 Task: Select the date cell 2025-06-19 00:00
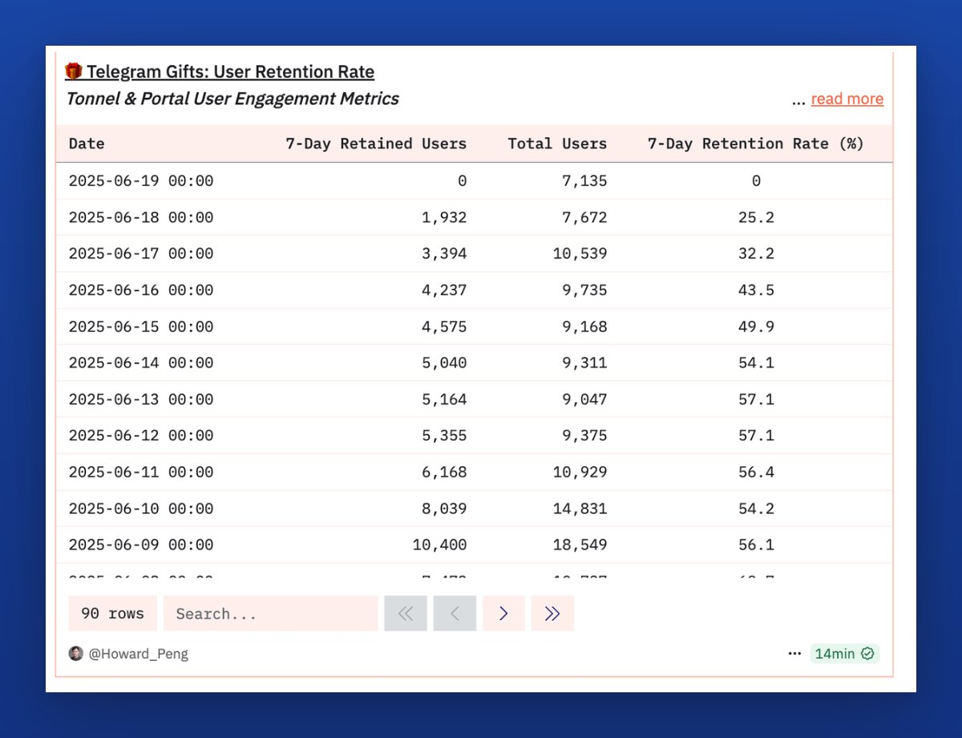coord(141,181)
